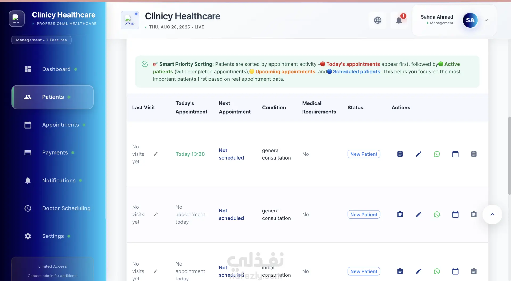511x281 pixels.
Task: Edit last visit in the middle patient row
Action: [156, 214]
